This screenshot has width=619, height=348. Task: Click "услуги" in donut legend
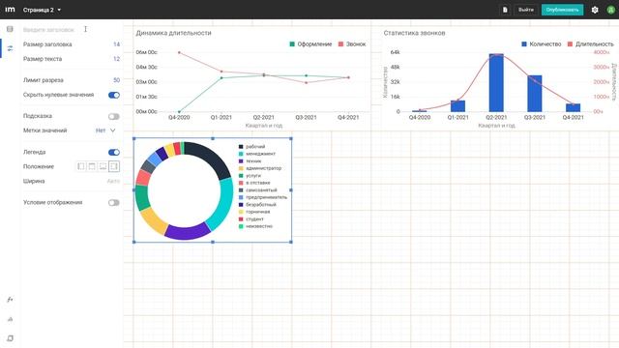250,176
